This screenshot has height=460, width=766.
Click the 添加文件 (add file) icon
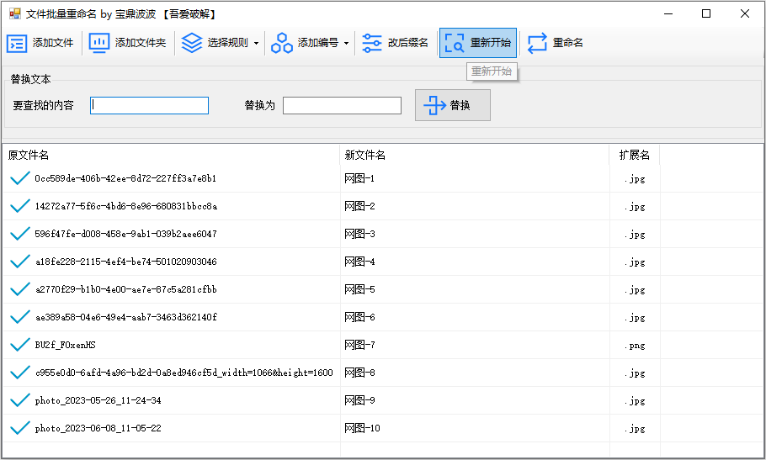pyautogui.click(x=17, y=43)
